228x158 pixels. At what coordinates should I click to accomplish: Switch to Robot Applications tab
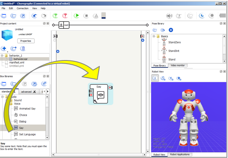click(180, 154)
